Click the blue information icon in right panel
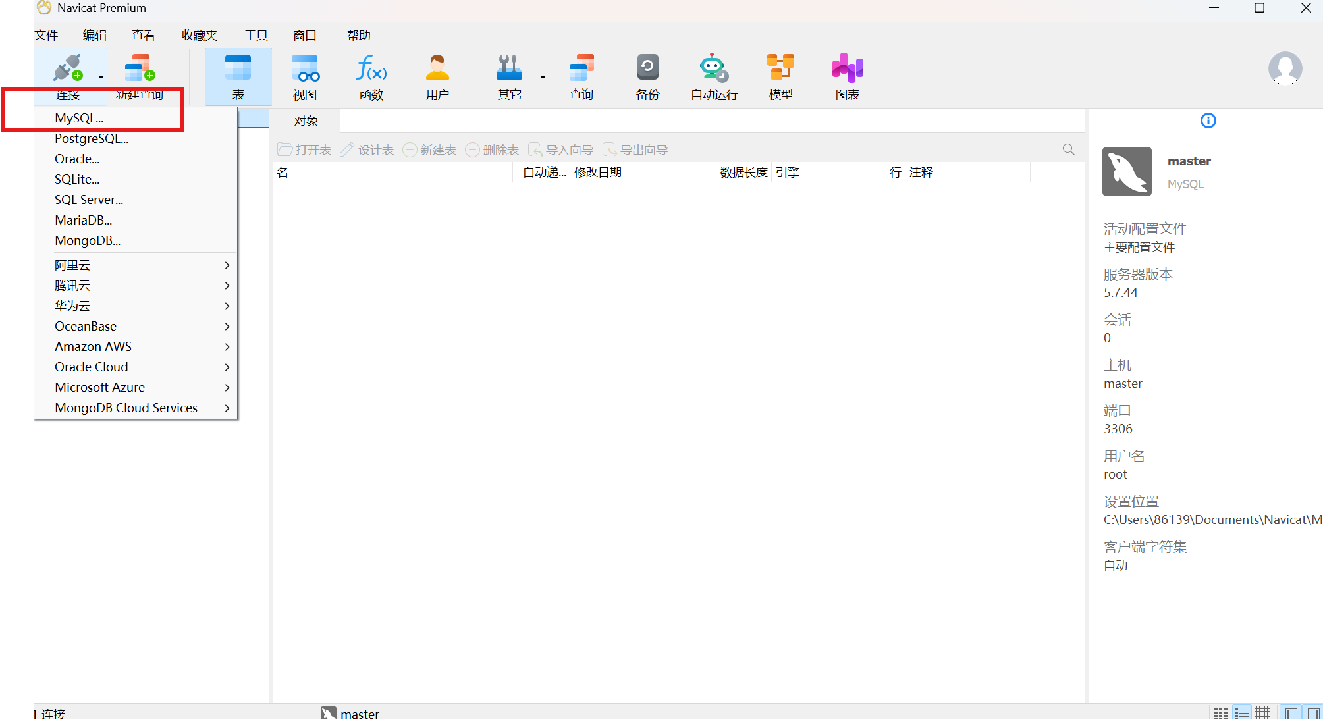 pos(1208,120)
